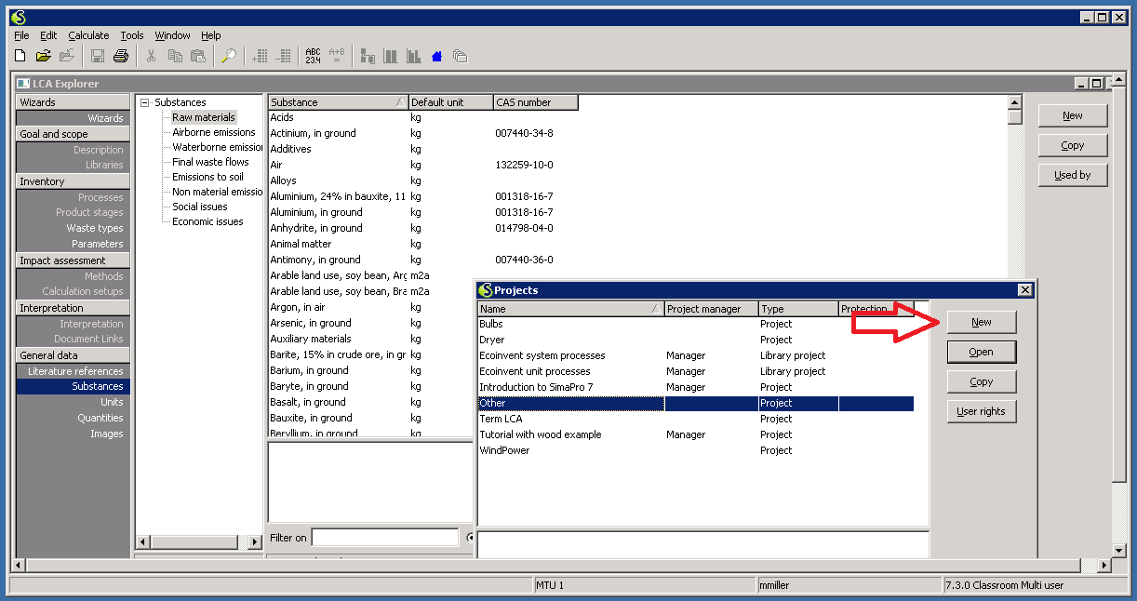
Task: Click scroll-right arrow of the tree panel scrollbar
Action: coord(255,541)
